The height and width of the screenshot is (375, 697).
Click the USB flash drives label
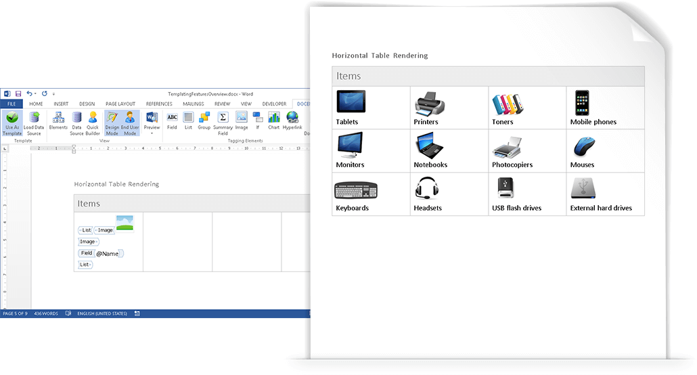tap(516, 208)
